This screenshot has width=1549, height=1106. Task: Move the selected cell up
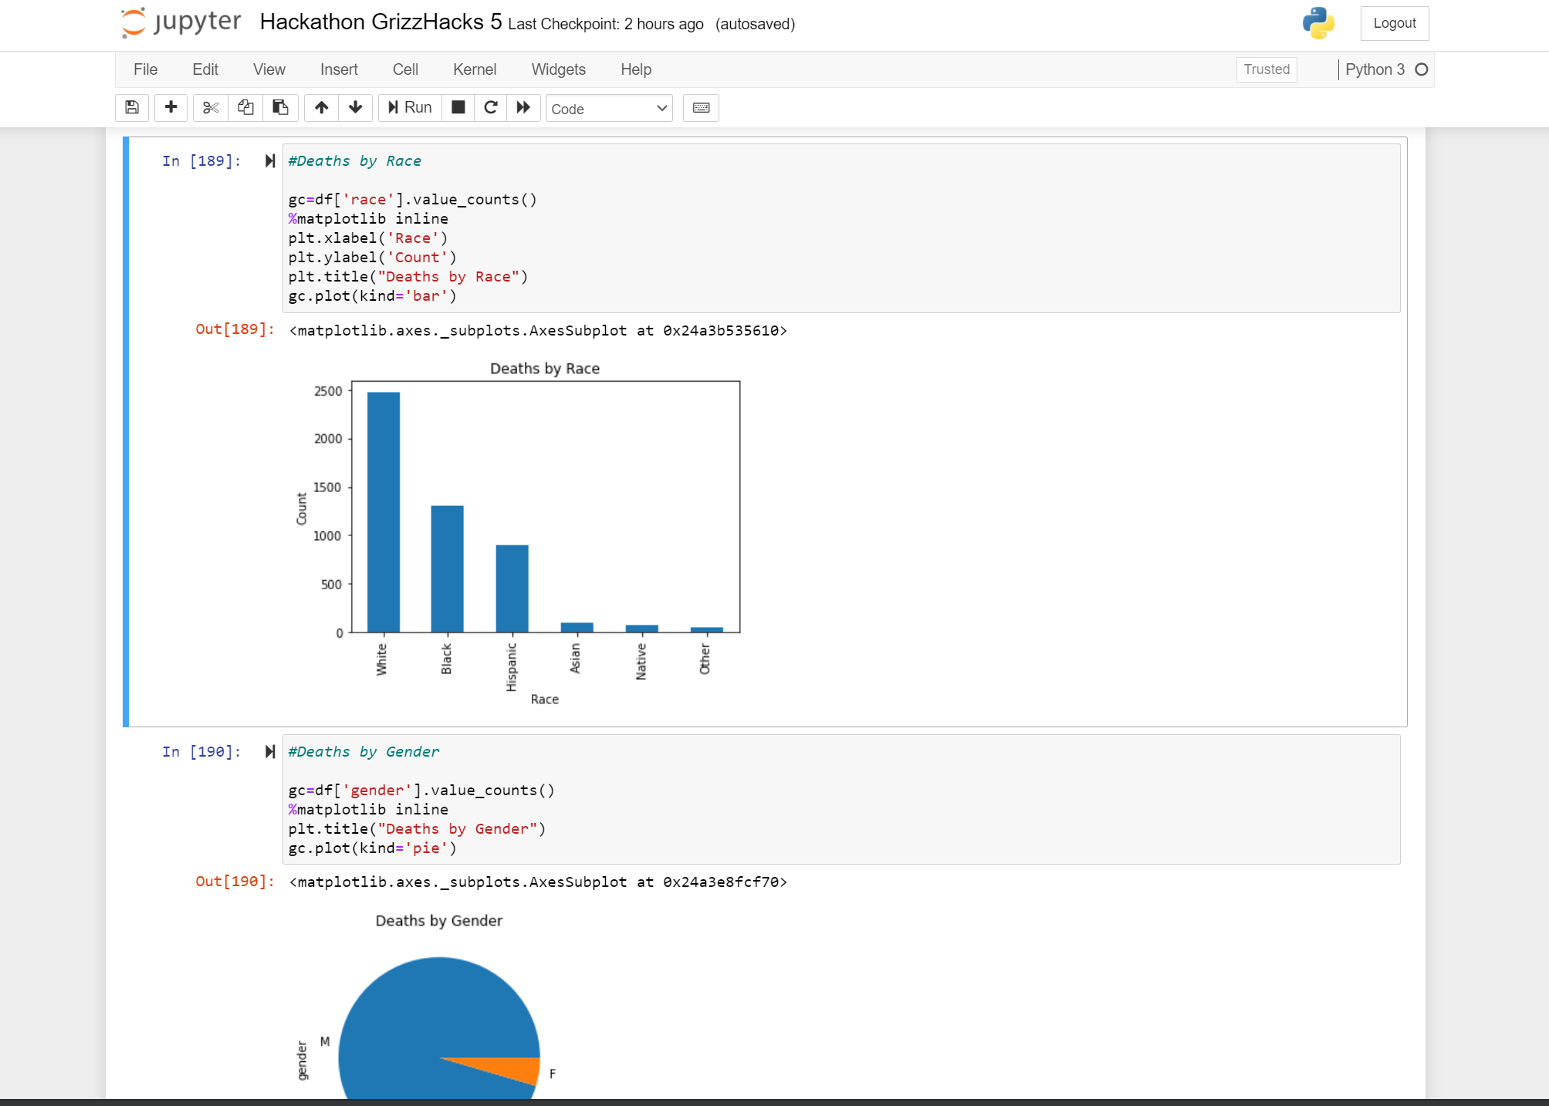(322, 108)
